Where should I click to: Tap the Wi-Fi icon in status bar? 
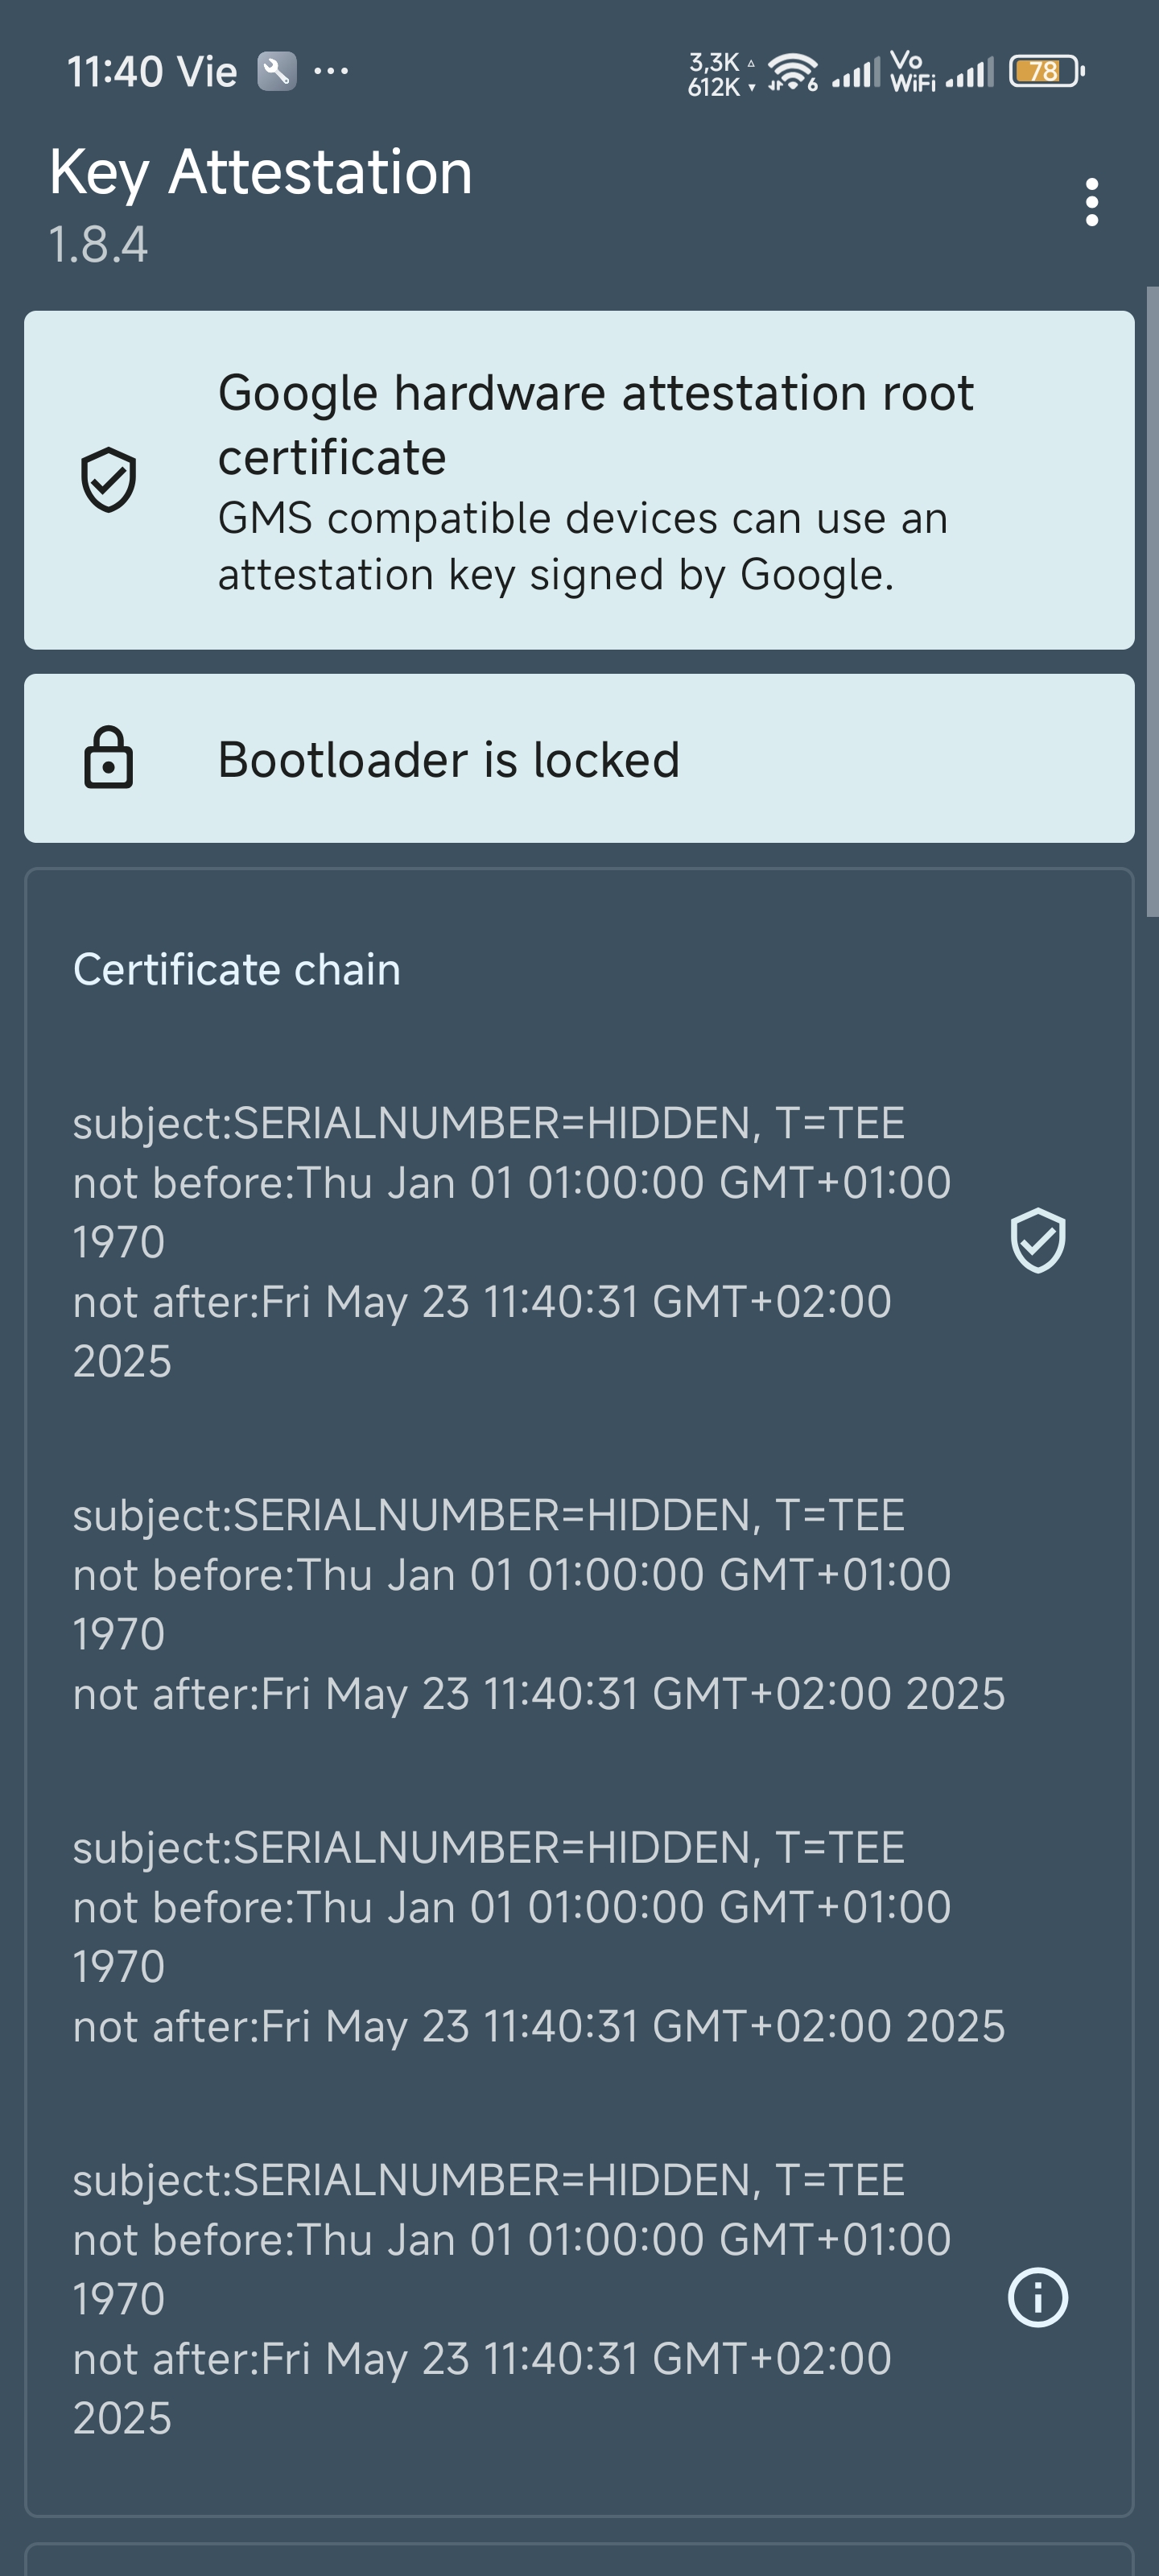(792, 71)
